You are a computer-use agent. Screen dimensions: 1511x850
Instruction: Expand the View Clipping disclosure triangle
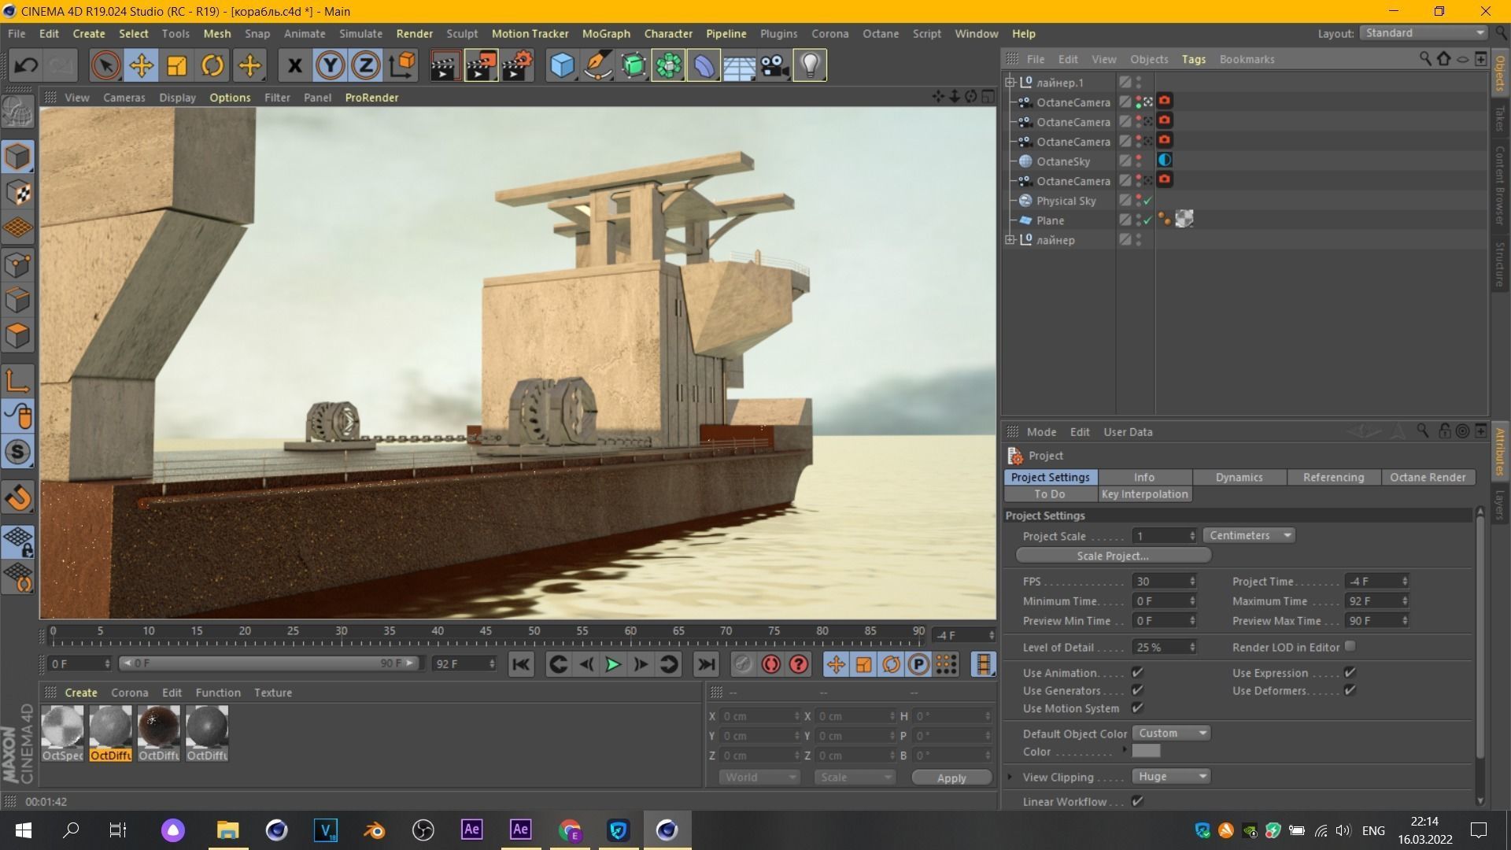[1010, 777]
